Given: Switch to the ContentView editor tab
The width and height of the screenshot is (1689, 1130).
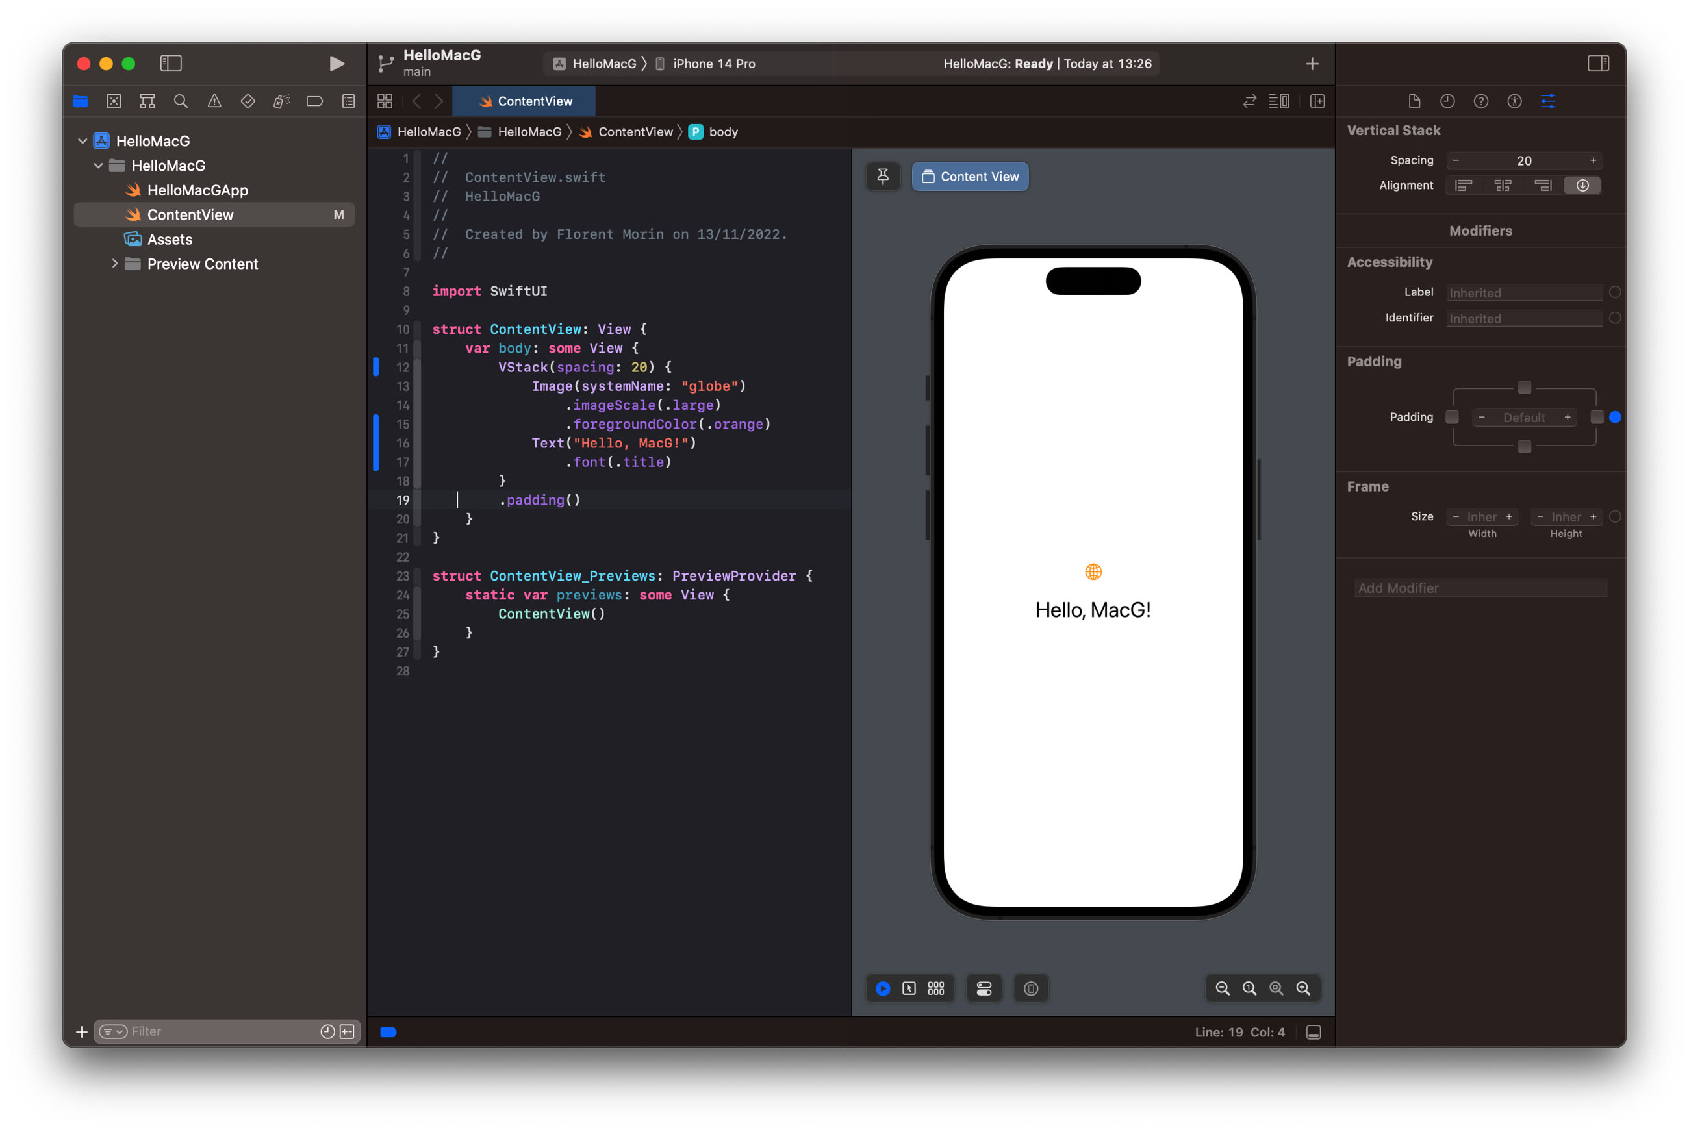Looking at the screenshot, I should coord(524,101).
